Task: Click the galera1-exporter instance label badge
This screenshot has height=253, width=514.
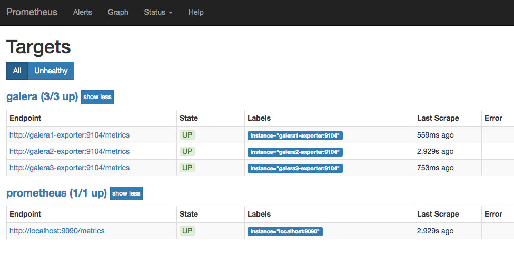Action: [x=295, y=136]
